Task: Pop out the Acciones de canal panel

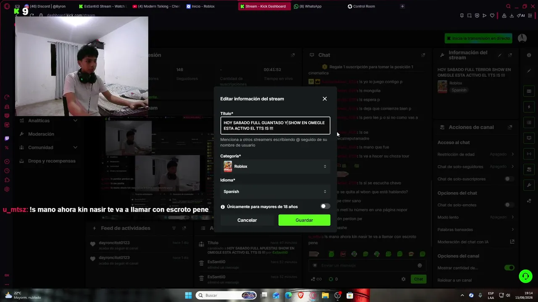Action: (x=510, y=127)
